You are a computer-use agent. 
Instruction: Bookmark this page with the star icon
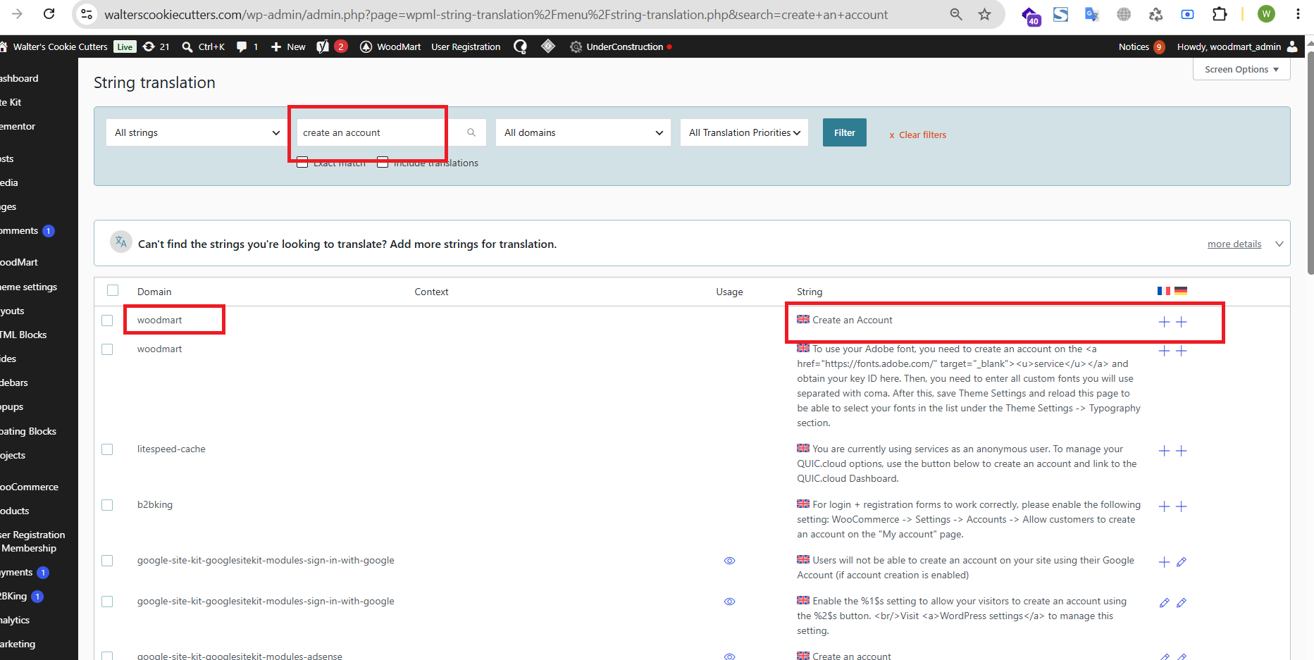point(984,14)
